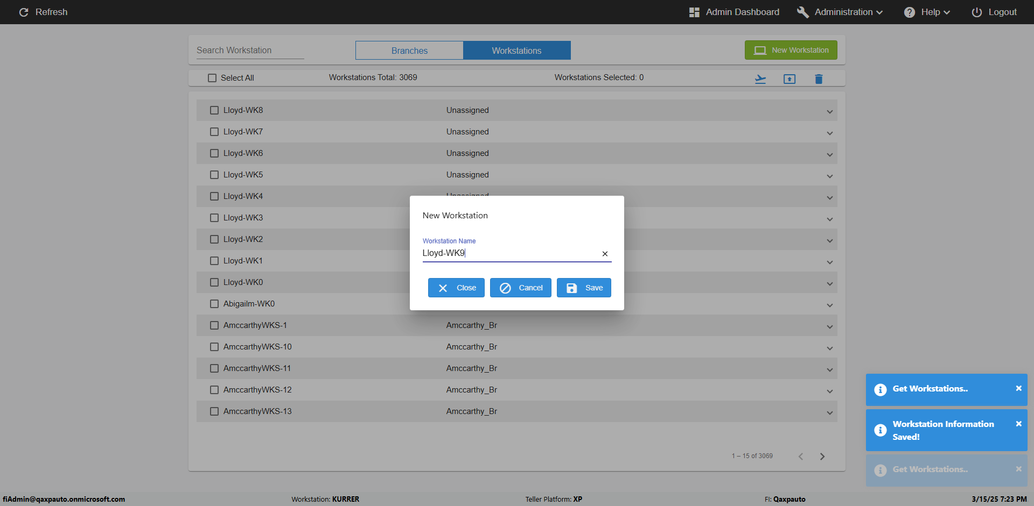The height and width of the screenshot is (506, 1034).
Task: Open the Admin Dashboard grid icon
Action: [x=694, y=12]
